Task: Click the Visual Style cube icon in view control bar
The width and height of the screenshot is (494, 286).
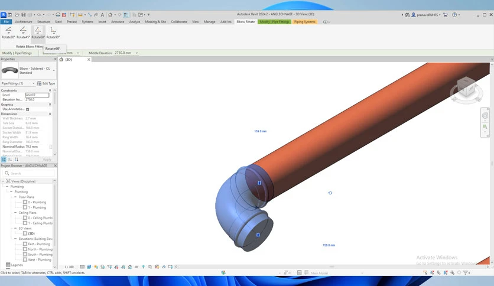Action: (89, 266)
